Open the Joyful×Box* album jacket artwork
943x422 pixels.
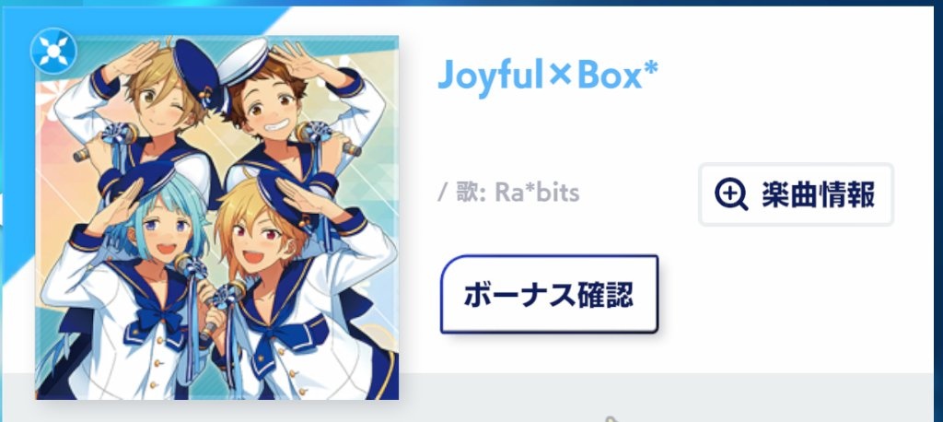tap(217, 217)
